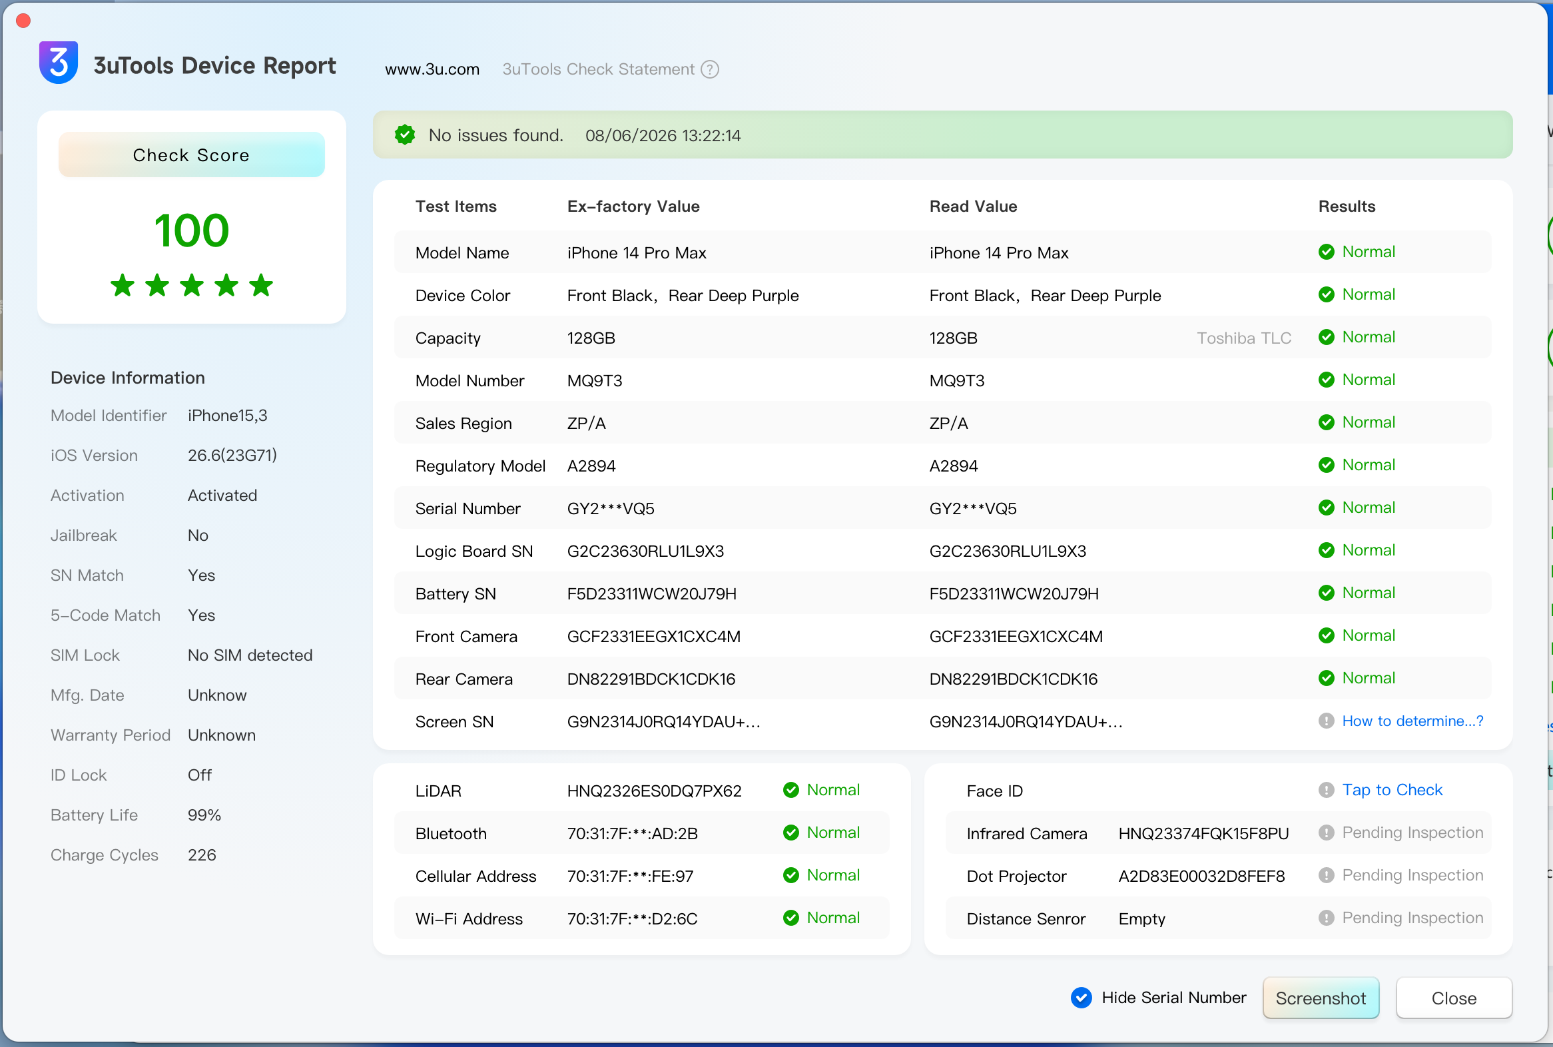Click the Mfg. Date Unknow value
The width and height of the screenshot is (1553, 1047).
coord(217,695)
